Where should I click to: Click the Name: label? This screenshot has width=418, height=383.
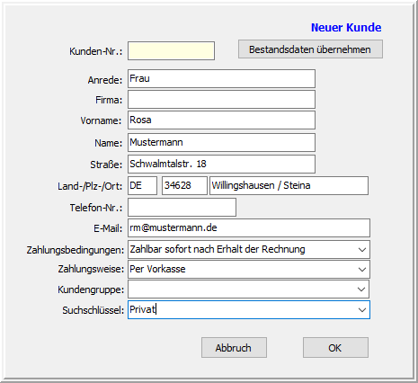(109, 143)
